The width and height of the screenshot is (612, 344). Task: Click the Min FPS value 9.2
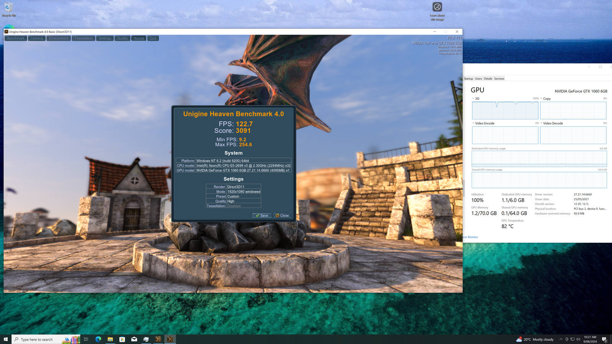pos(243,140)
